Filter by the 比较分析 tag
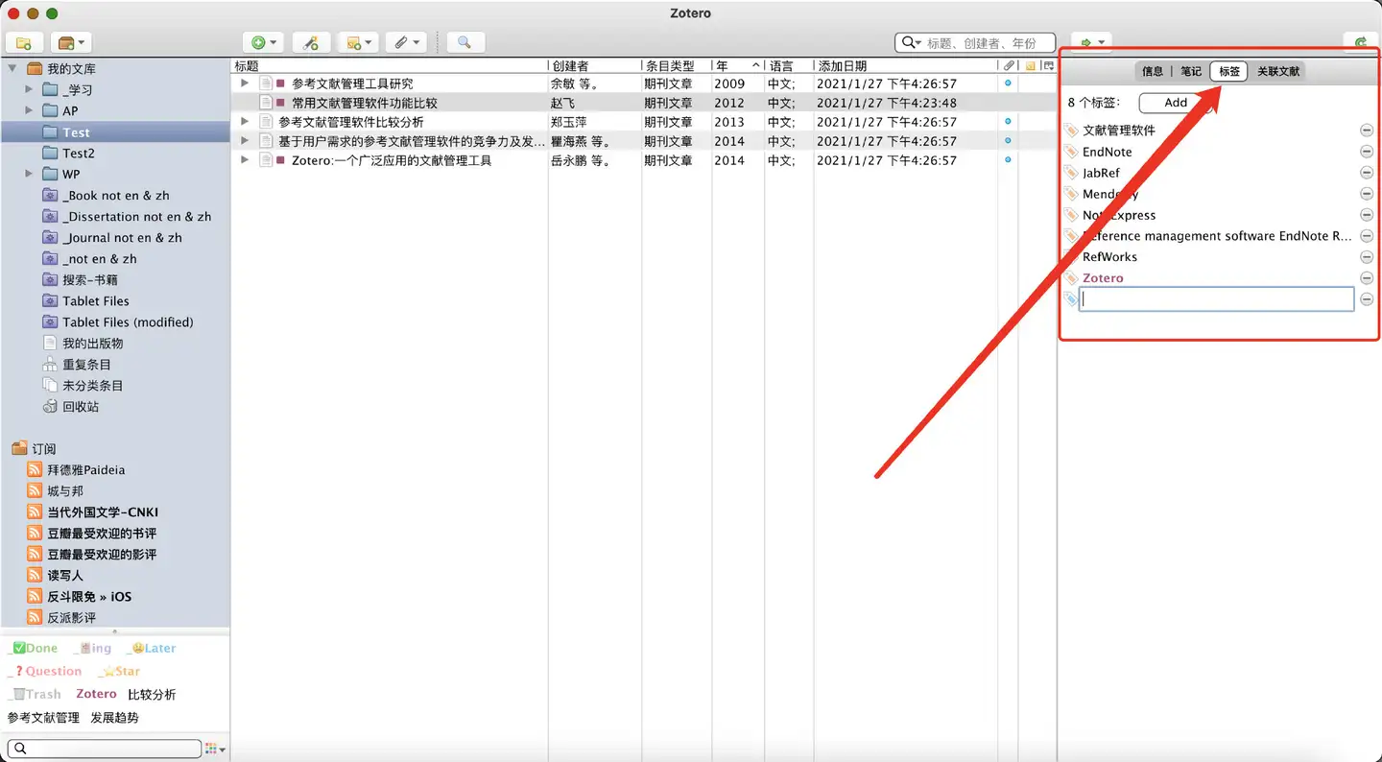This screenshot has height=762, width=1382. pyautogui.click(x=152, y=695)
